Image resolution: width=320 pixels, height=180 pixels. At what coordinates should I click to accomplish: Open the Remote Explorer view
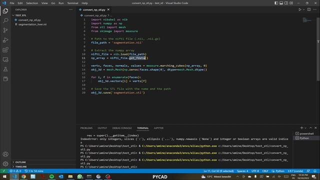pyautogui.click(x=5, y=59)
